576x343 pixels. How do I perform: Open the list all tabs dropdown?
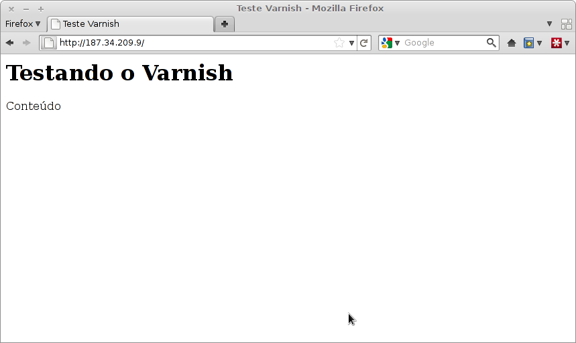tap(549, 24)
